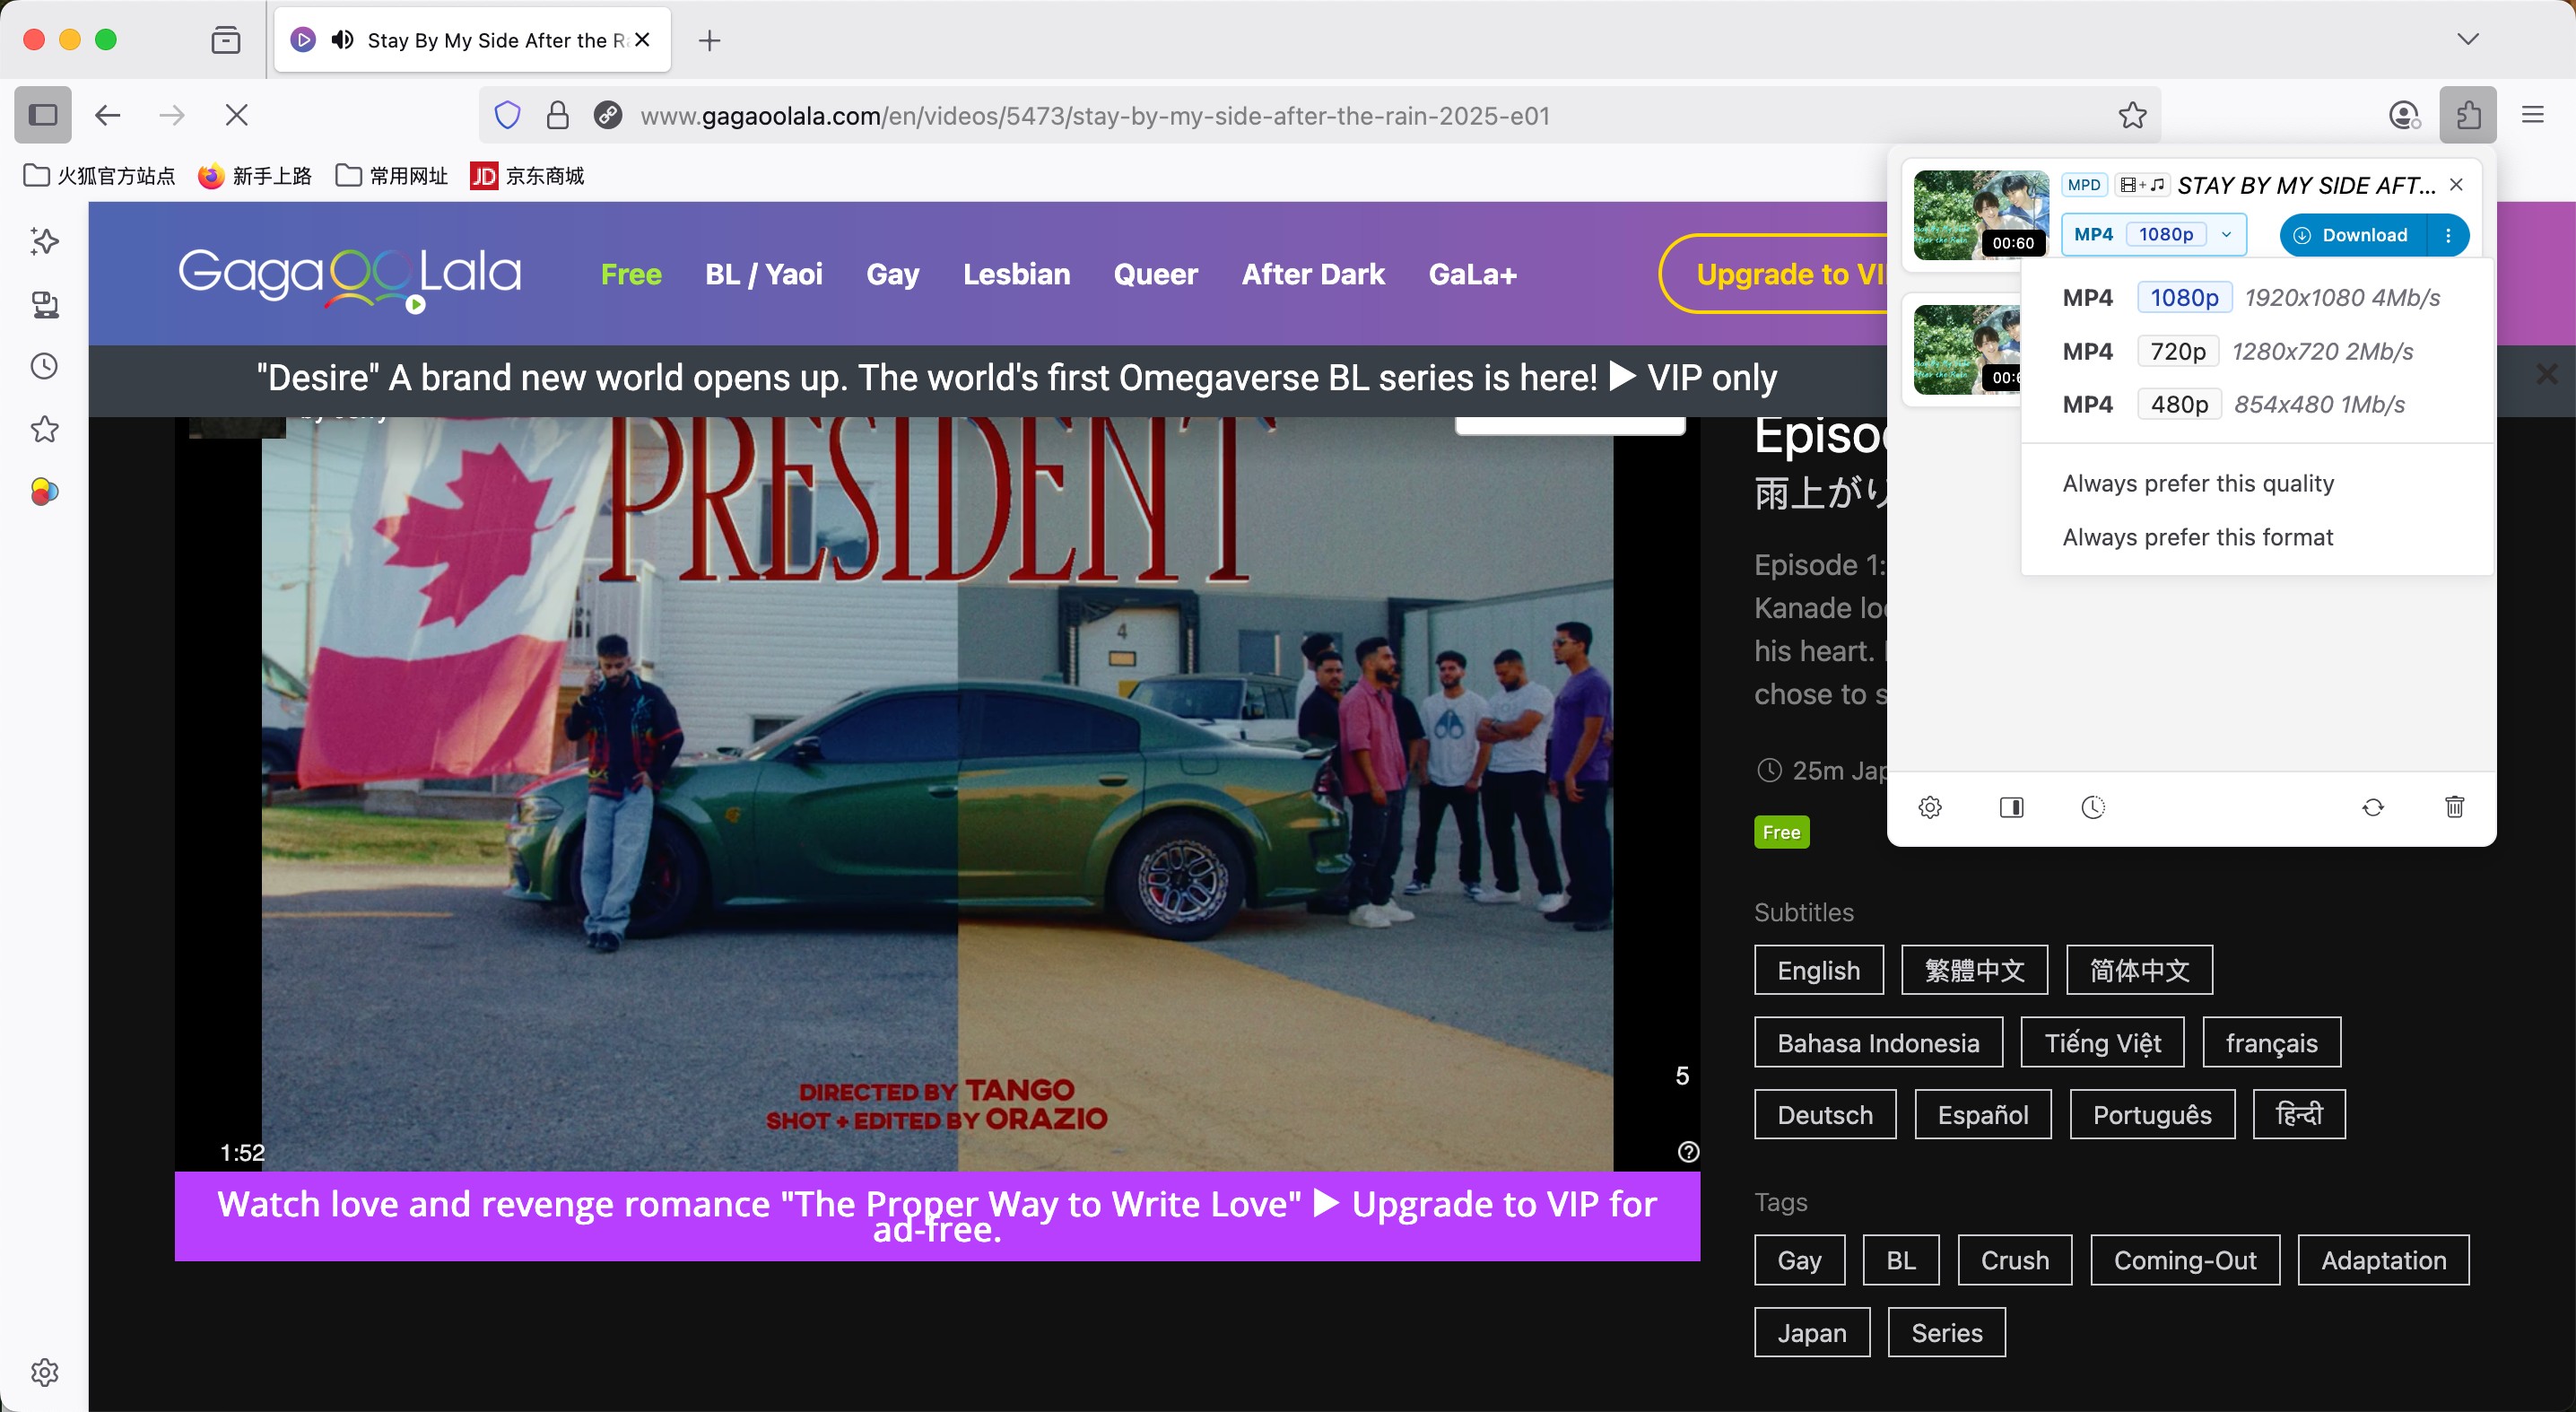Toggle the extensions puzzle-piece button
The height and width of the screenshot is (1412, 2576).
[x=2468, y=115]
